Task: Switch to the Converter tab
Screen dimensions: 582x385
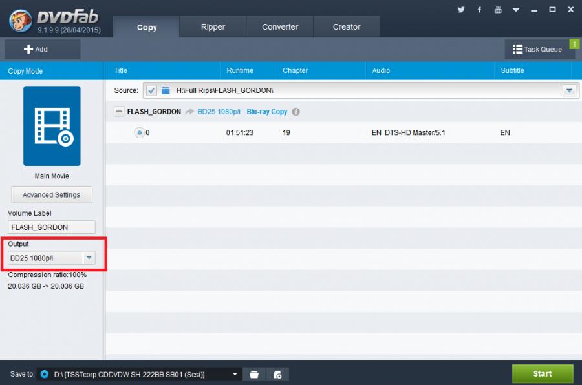Action: click(x=280, y=26)
